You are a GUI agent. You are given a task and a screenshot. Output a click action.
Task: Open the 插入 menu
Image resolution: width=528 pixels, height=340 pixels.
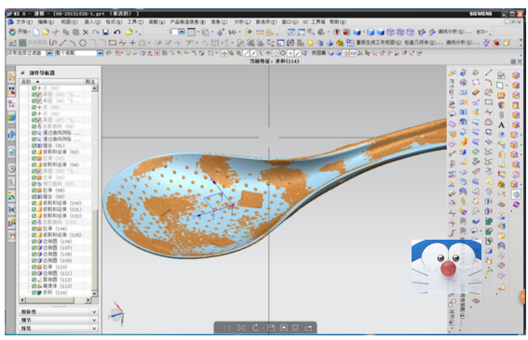click(x=92, y=22)
